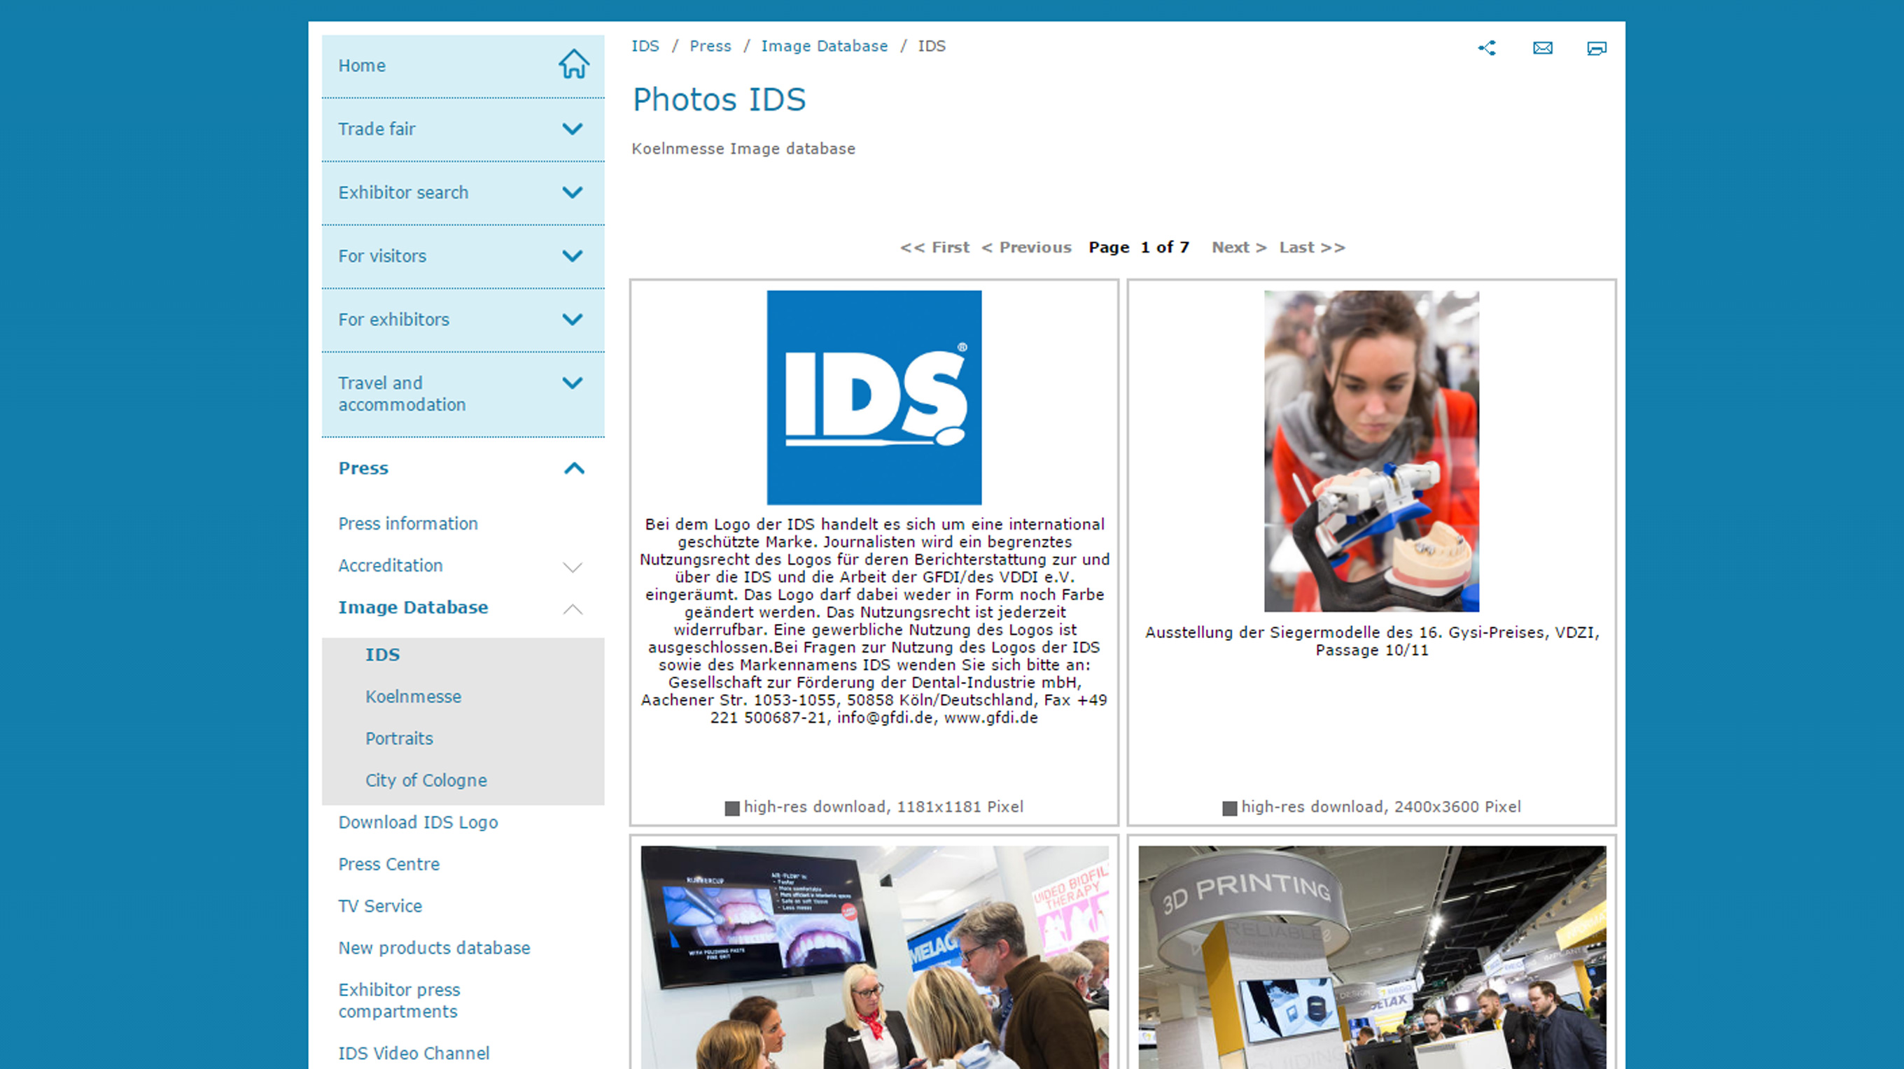The image size is (1904, 1069).
Task: Click the download square icon for 1181x1181 image
Action: 732,807
